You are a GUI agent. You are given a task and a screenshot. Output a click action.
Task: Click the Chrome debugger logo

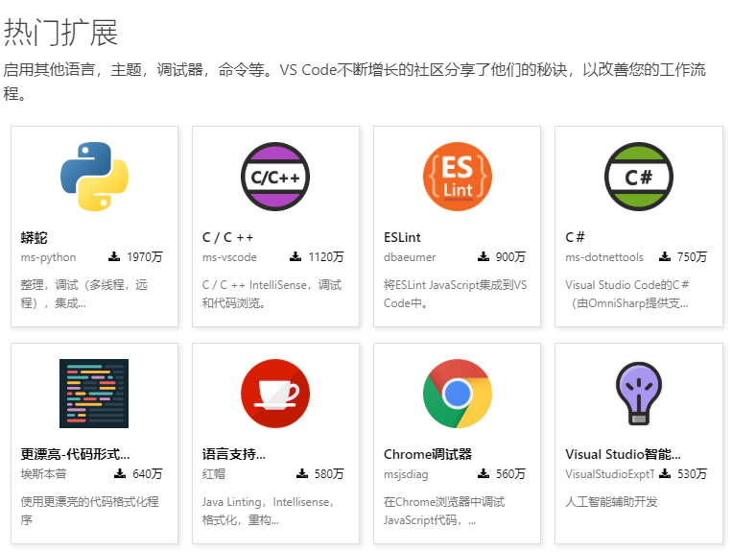[457, 394]
